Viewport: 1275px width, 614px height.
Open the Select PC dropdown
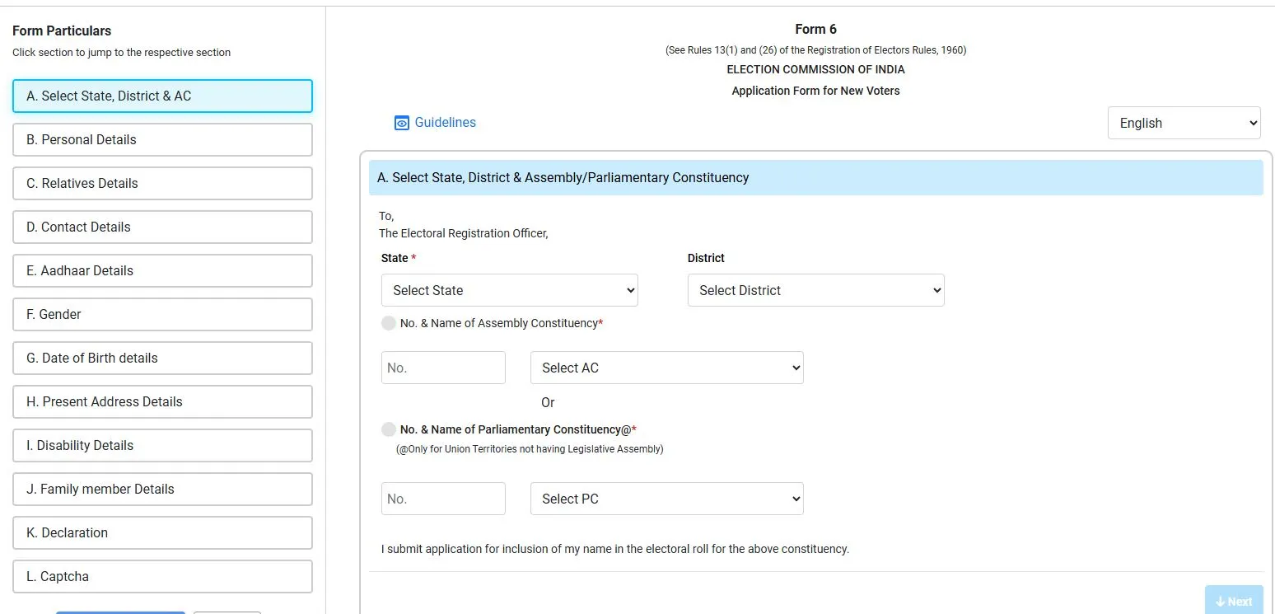coord(666,499)
